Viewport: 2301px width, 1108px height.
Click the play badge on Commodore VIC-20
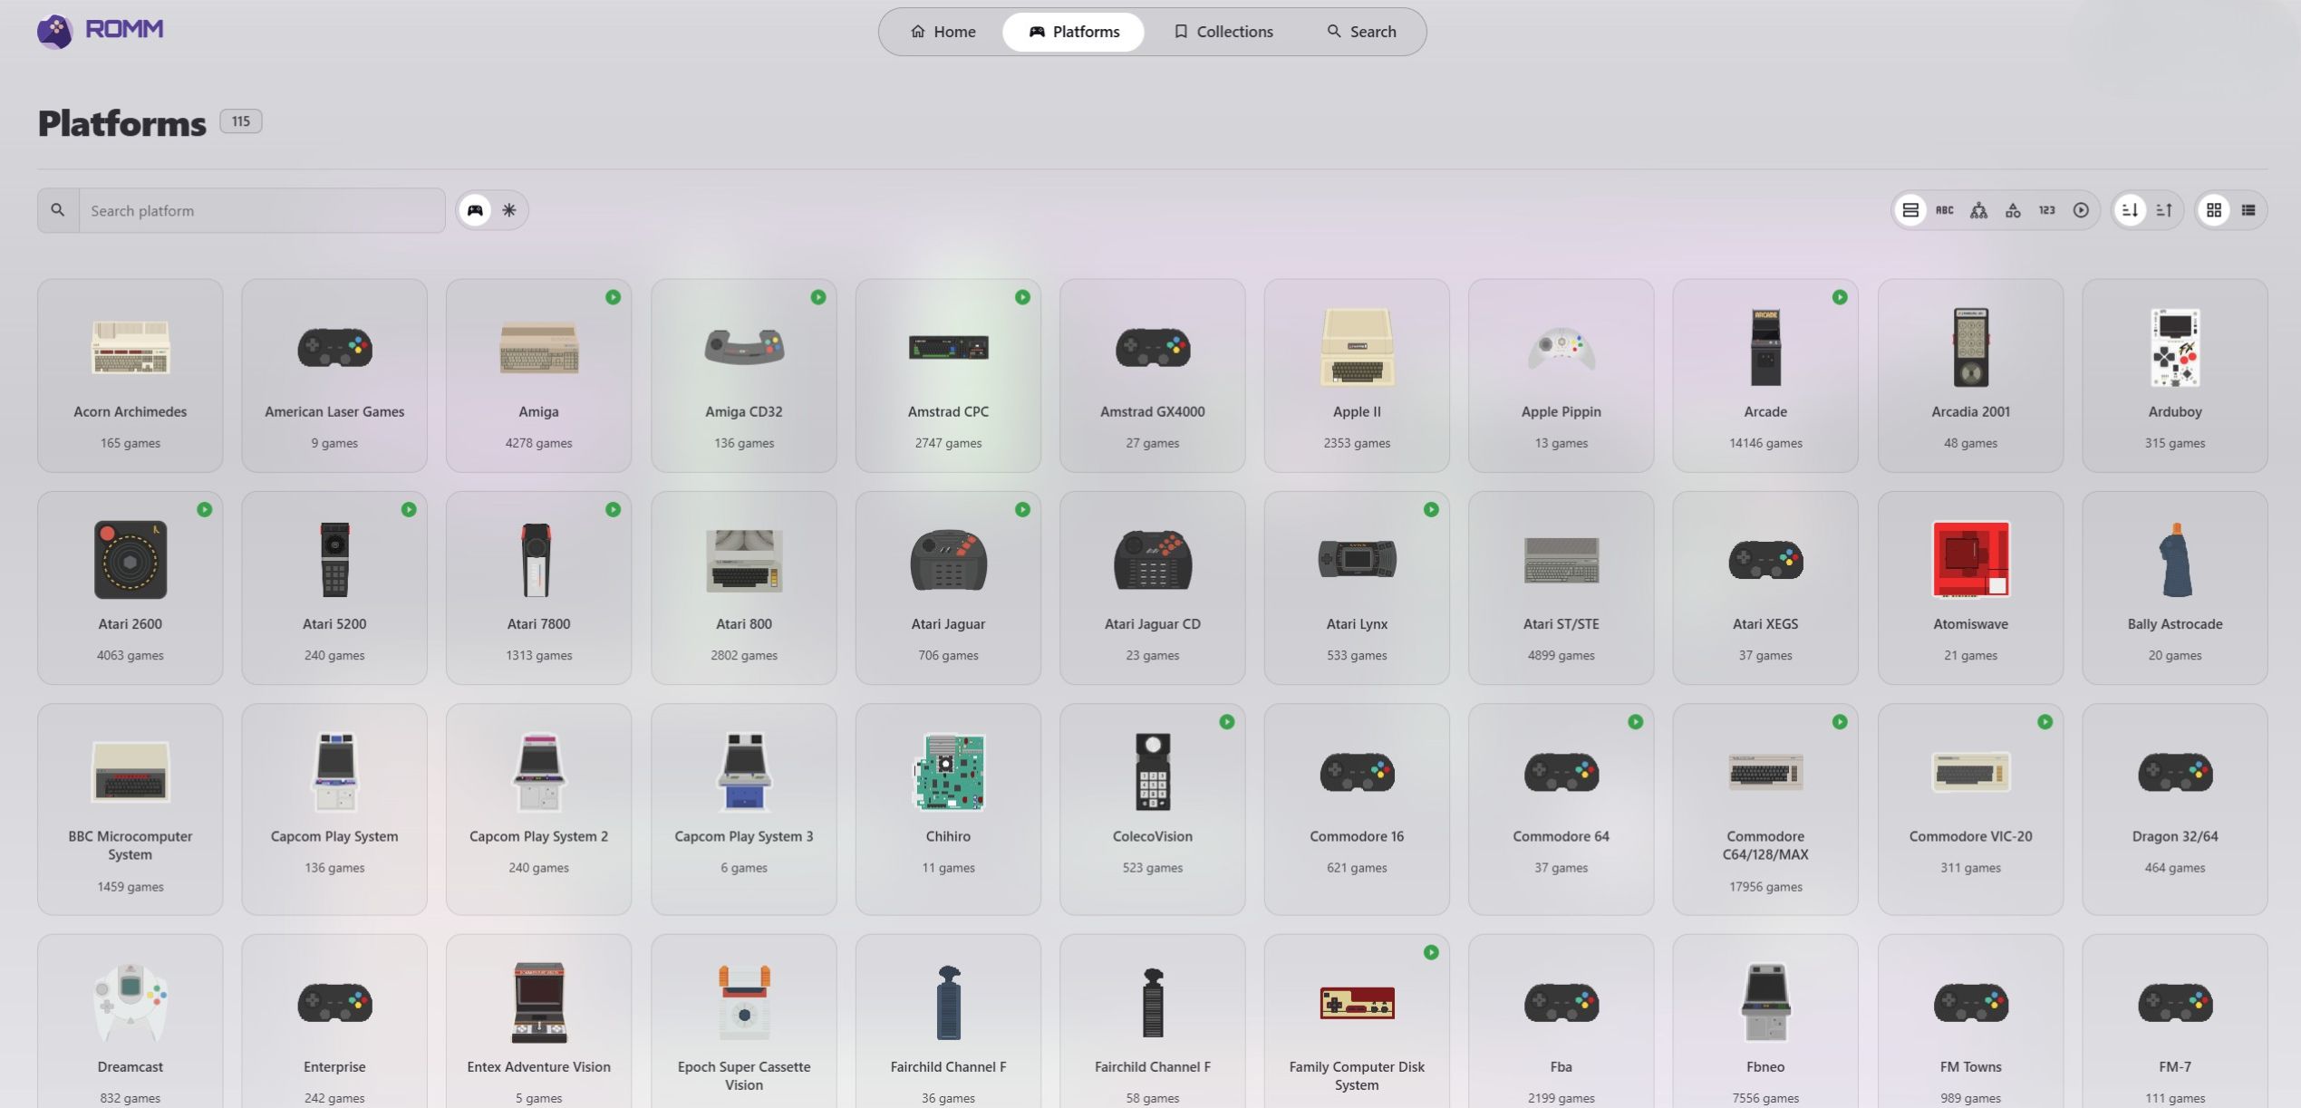pyautogui.click(x=2045, y=722)
